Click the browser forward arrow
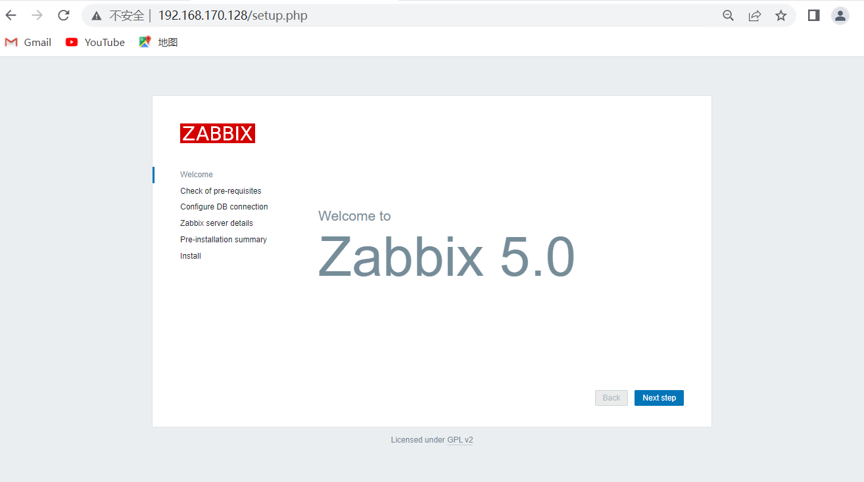Viewport: 864px width, 482px height. (37, 15)
